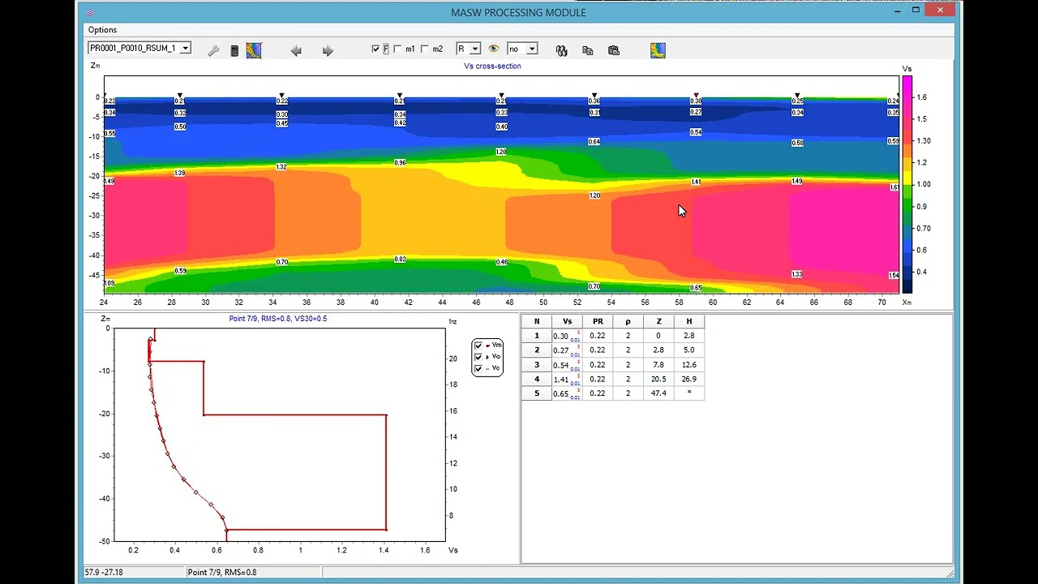Click the status bar 'Point 7/9, RMS=0.8' entry
1038x584 pixels.
click(x=222, y=573)
